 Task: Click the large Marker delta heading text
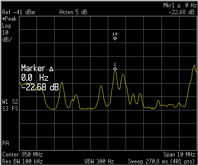click(37, 68)
